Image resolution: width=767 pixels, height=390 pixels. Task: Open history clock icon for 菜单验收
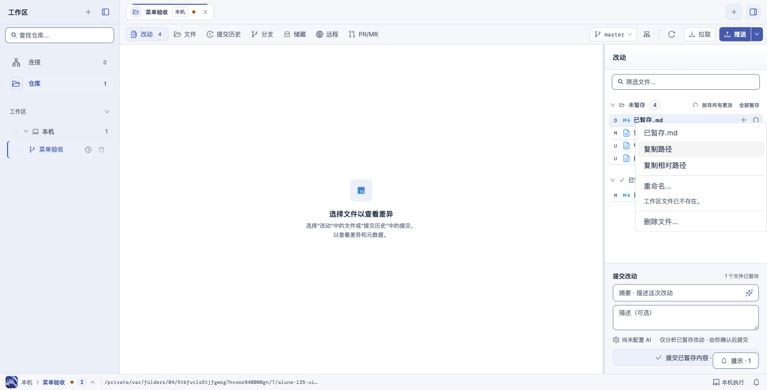[88, 150]
